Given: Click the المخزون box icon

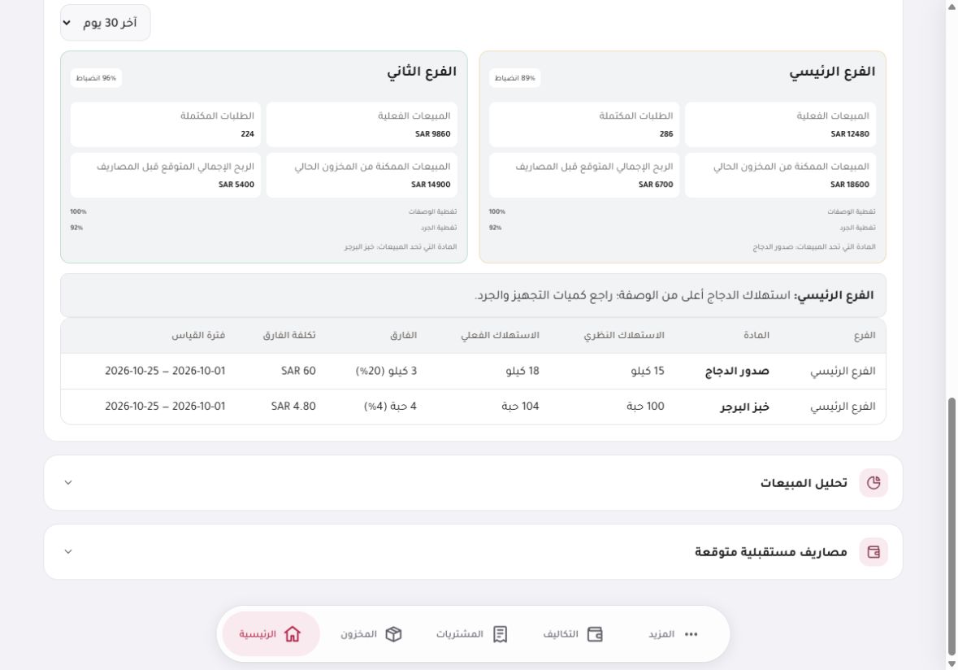Looking at the screenshot, I should click(393, 634).
